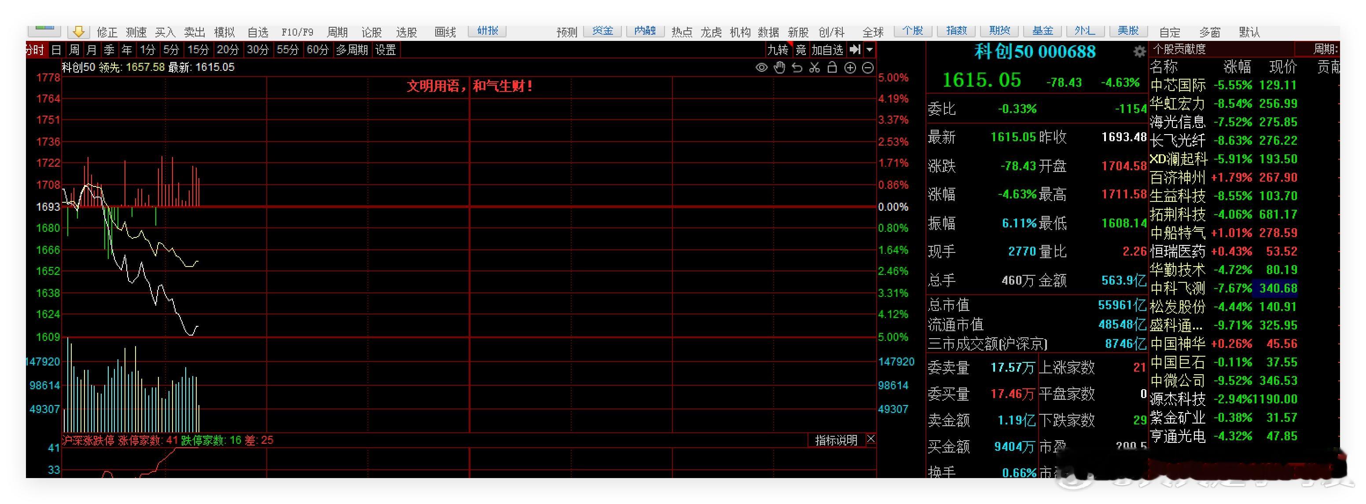Add stock via 加自选 button
This screenshot has height=504, width=1366.
pos(827,50)
